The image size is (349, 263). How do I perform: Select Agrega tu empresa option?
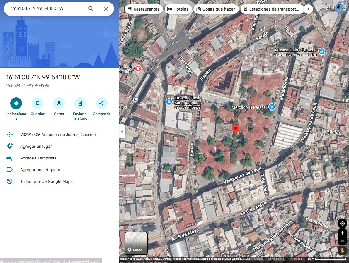59,158
